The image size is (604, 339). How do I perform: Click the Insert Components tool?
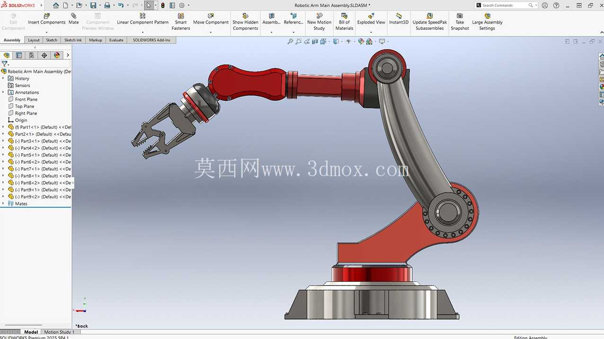46,19
